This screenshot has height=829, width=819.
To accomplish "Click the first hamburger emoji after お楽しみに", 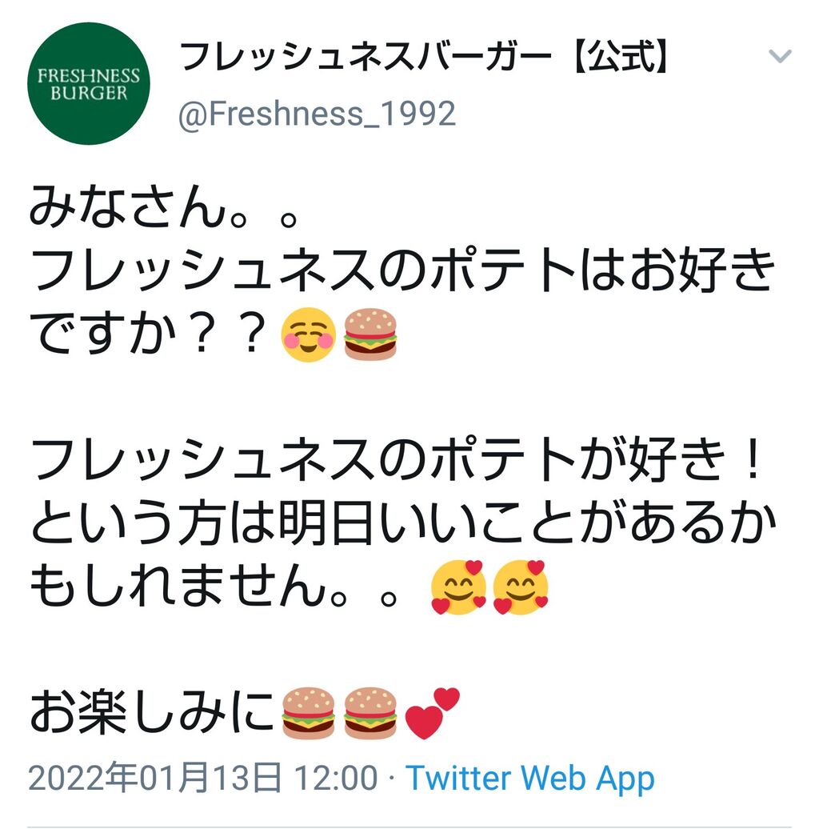I will (308, 713).
